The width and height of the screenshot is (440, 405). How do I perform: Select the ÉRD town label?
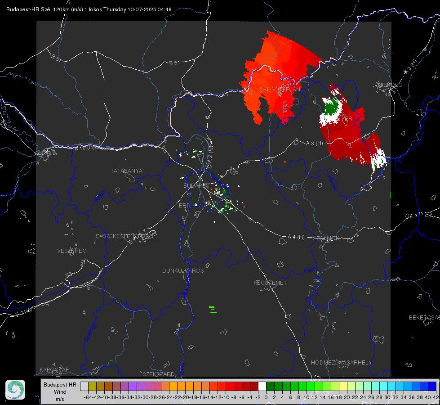[x=184, y=206]
